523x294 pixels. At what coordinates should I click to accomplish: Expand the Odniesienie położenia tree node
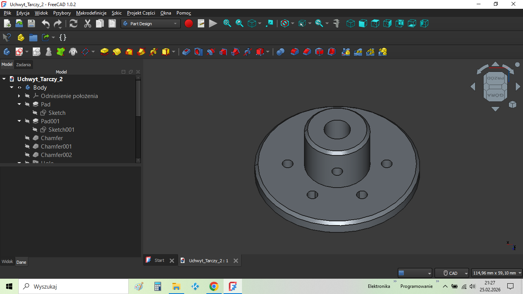click(x=19, y=96)
